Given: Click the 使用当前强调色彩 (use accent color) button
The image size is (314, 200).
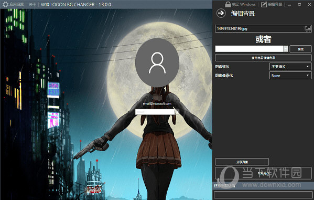Looking at the screenshot, I should 263,58.
